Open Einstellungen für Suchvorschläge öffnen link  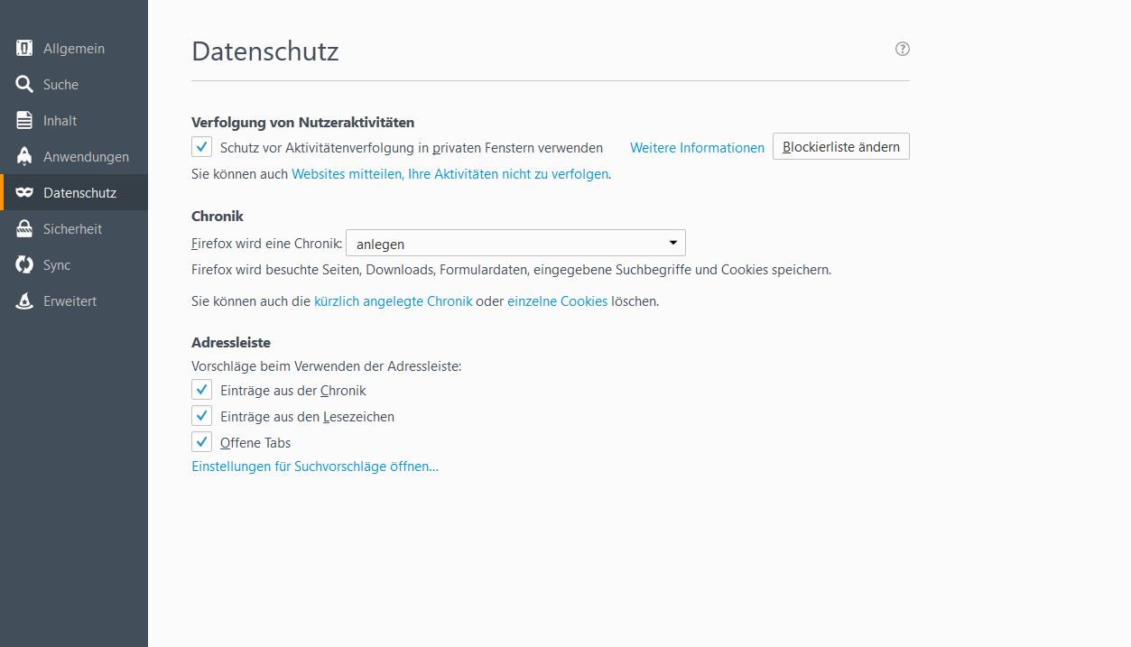[315, 467]
